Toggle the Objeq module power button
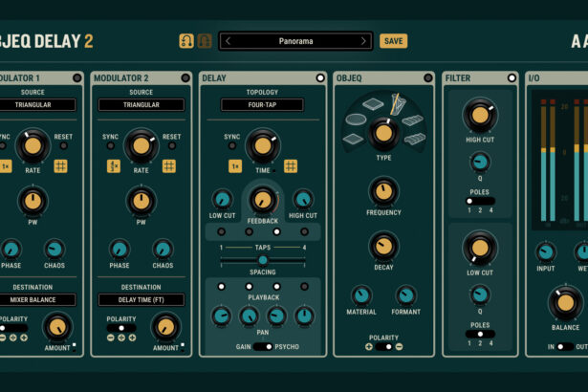Image resolution: width=588 pixels, height=392 pixels. (x=428, y=77)
